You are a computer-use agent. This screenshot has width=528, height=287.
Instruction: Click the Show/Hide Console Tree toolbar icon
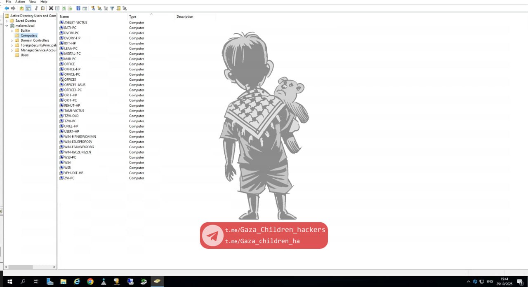28,8
